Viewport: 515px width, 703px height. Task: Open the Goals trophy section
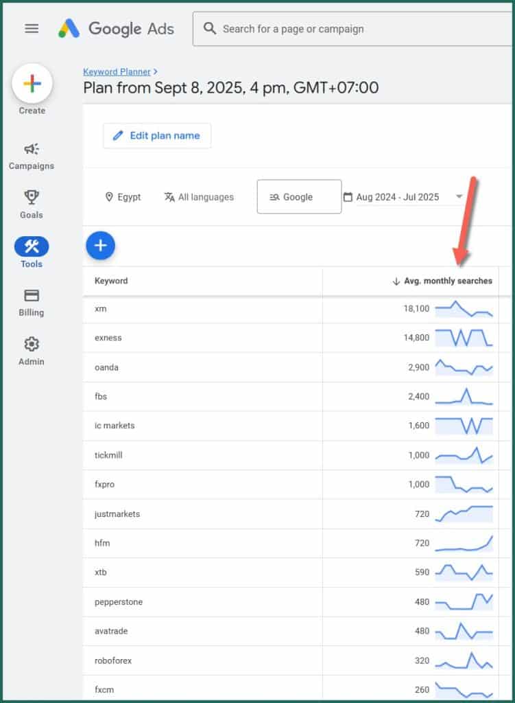(32, 205)
